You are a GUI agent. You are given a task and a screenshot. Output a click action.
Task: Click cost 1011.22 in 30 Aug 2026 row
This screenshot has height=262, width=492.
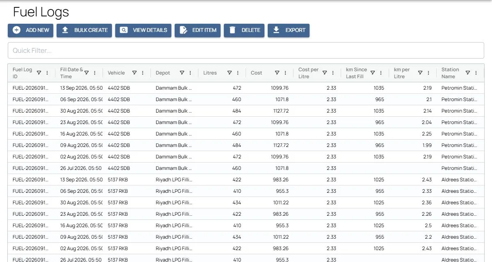pyautogui.click(x=280, y=203)
